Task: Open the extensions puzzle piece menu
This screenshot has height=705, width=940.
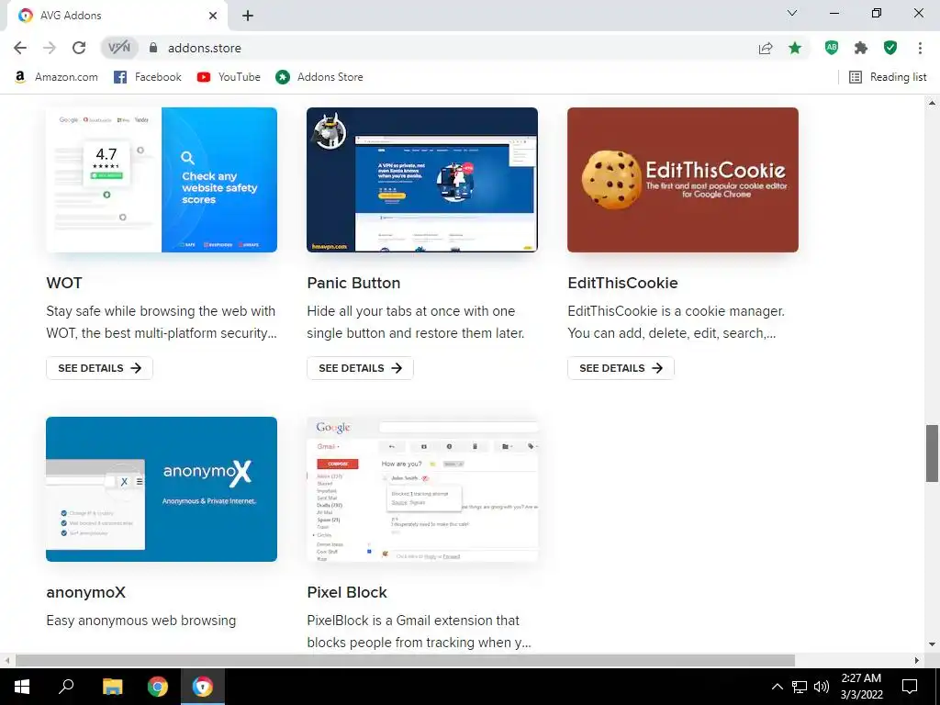Action: 861,48
